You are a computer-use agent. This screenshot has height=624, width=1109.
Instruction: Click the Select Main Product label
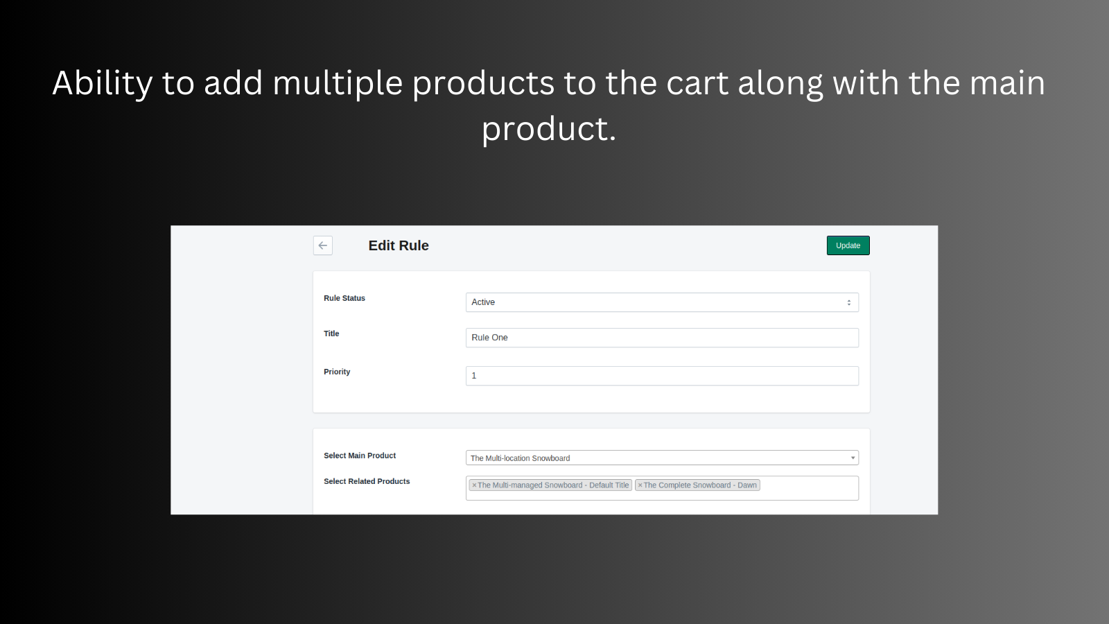360,456
